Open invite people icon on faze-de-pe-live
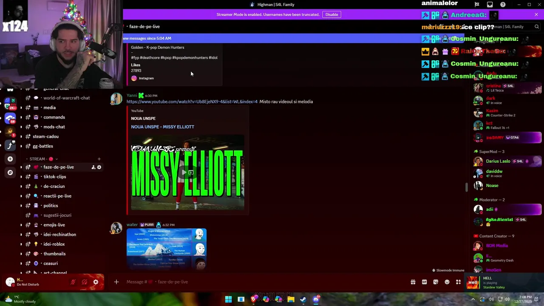The height and width of the screenshot is (306, 544). (93, 167)
